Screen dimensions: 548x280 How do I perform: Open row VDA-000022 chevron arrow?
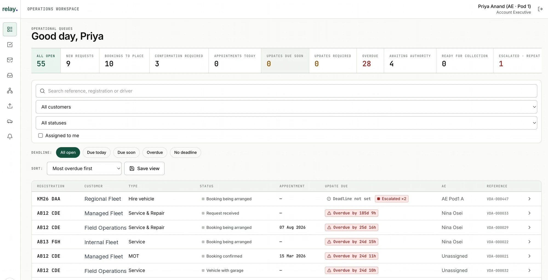(529, 242)
